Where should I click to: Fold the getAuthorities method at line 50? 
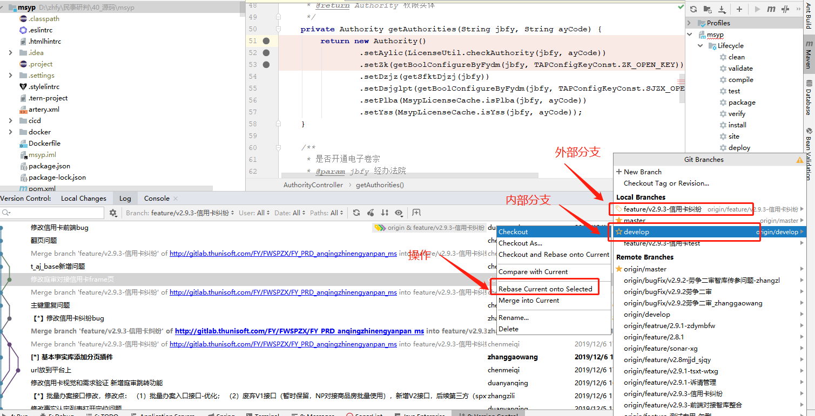coord(279,29)
